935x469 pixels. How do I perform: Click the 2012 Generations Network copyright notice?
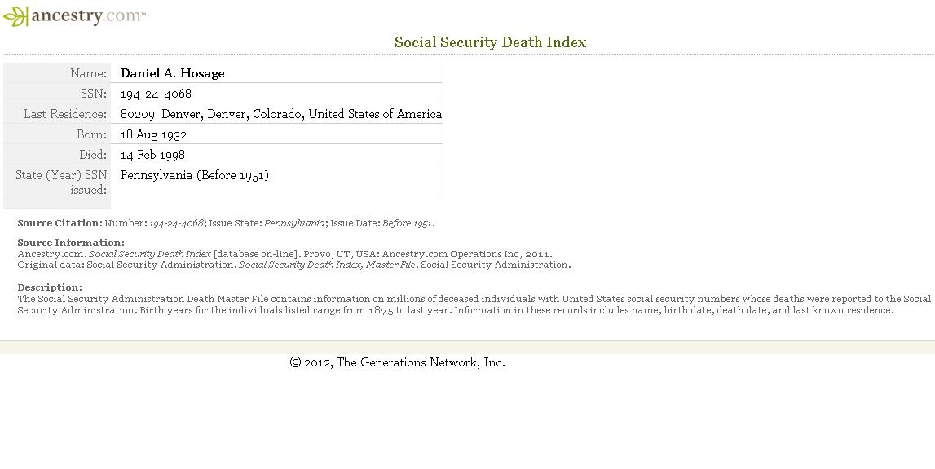click(x=397, y=362)
